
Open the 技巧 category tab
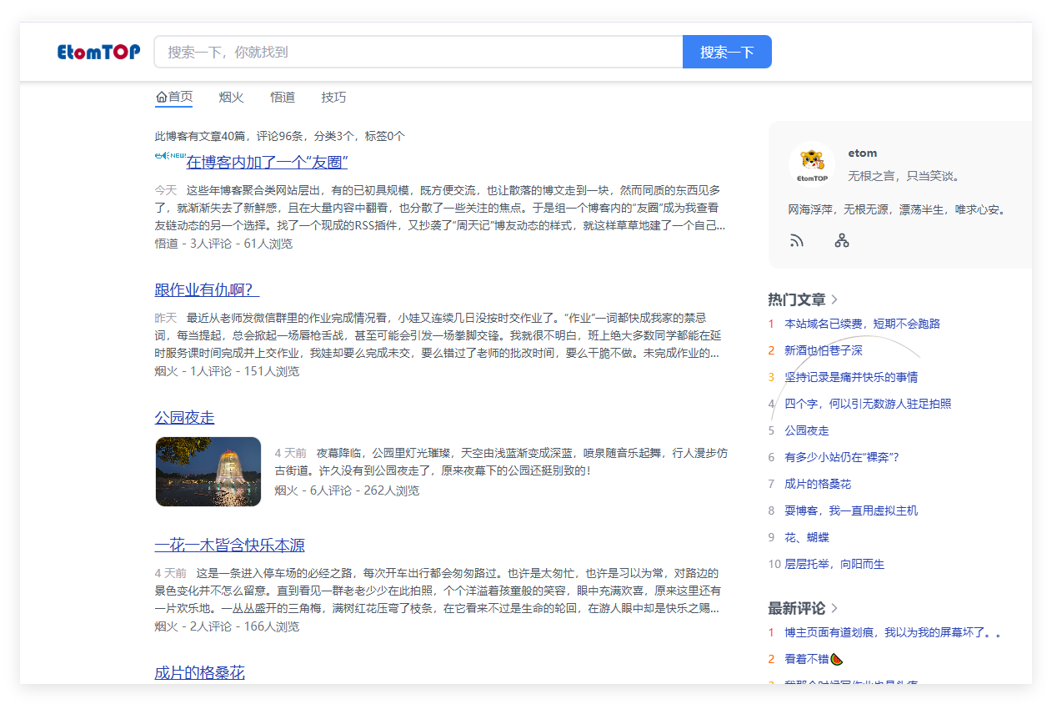[x=333, y=98]
